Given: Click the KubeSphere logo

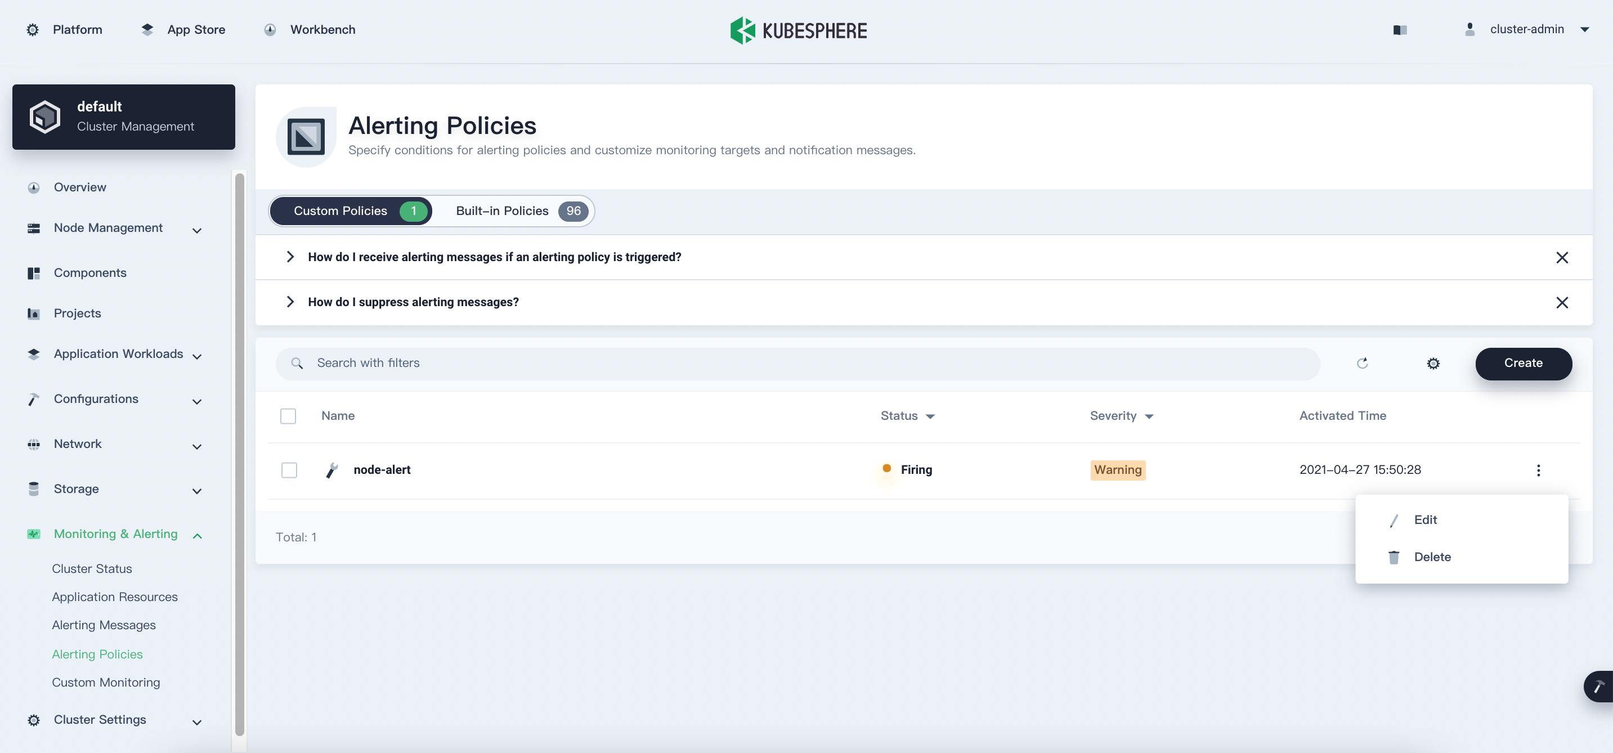Looking at the screenshot, I should coord(799,30).
